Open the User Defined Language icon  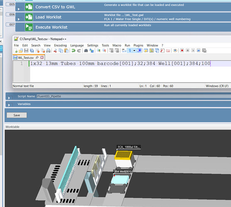click(146, 51)
